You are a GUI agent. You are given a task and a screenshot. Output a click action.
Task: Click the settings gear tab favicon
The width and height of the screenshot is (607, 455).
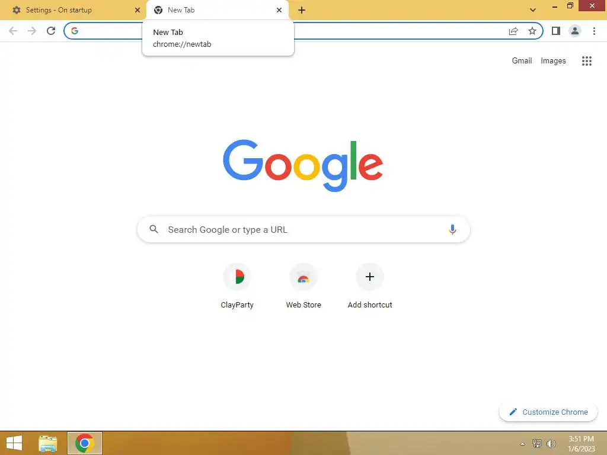coord(17,10)
